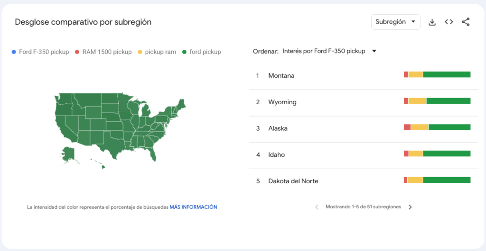Click the green ford pickup legend dot
Image resolution: width=486 pixels, height=251 pixels.
(x=184, y=52)
